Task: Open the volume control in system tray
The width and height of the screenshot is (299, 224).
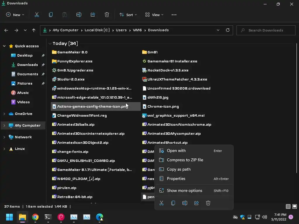Action: click(265, 217)
